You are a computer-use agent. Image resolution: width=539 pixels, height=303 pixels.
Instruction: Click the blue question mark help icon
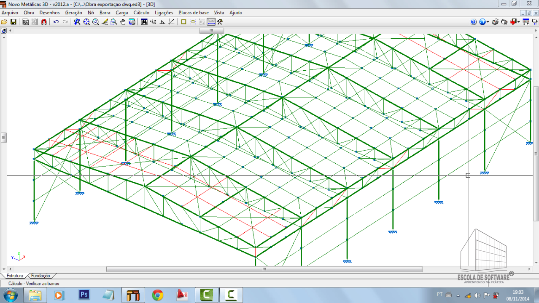[x=473, y=22]
